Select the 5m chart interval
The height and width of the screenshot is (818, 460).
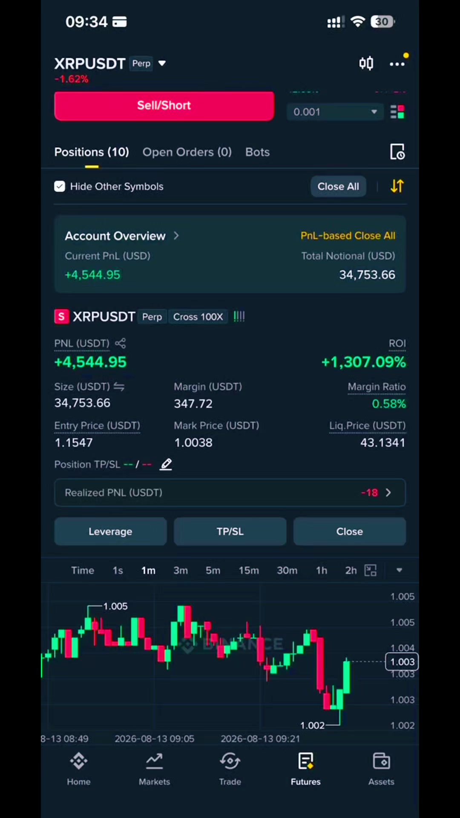213,570
